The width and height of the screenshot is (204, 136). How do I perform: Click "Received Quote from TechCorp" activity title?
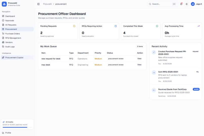[172, 89]
